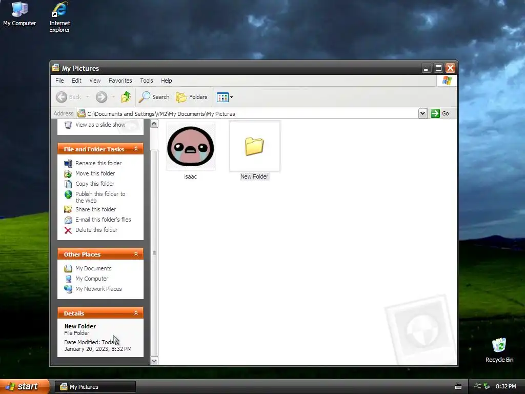Click the Publish to Web globe icon
The height and width of the screenshot is (394, 525).
coord(68,194)
